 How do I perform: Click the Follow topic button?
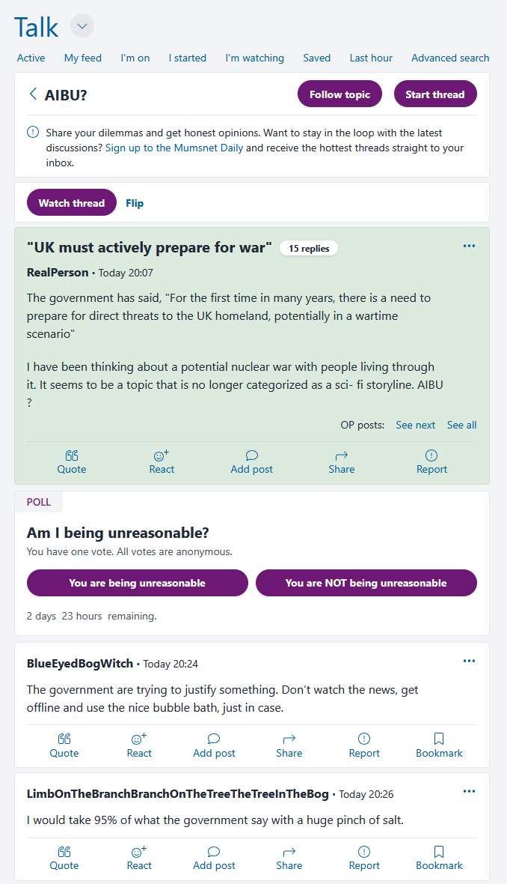[339, 94]
